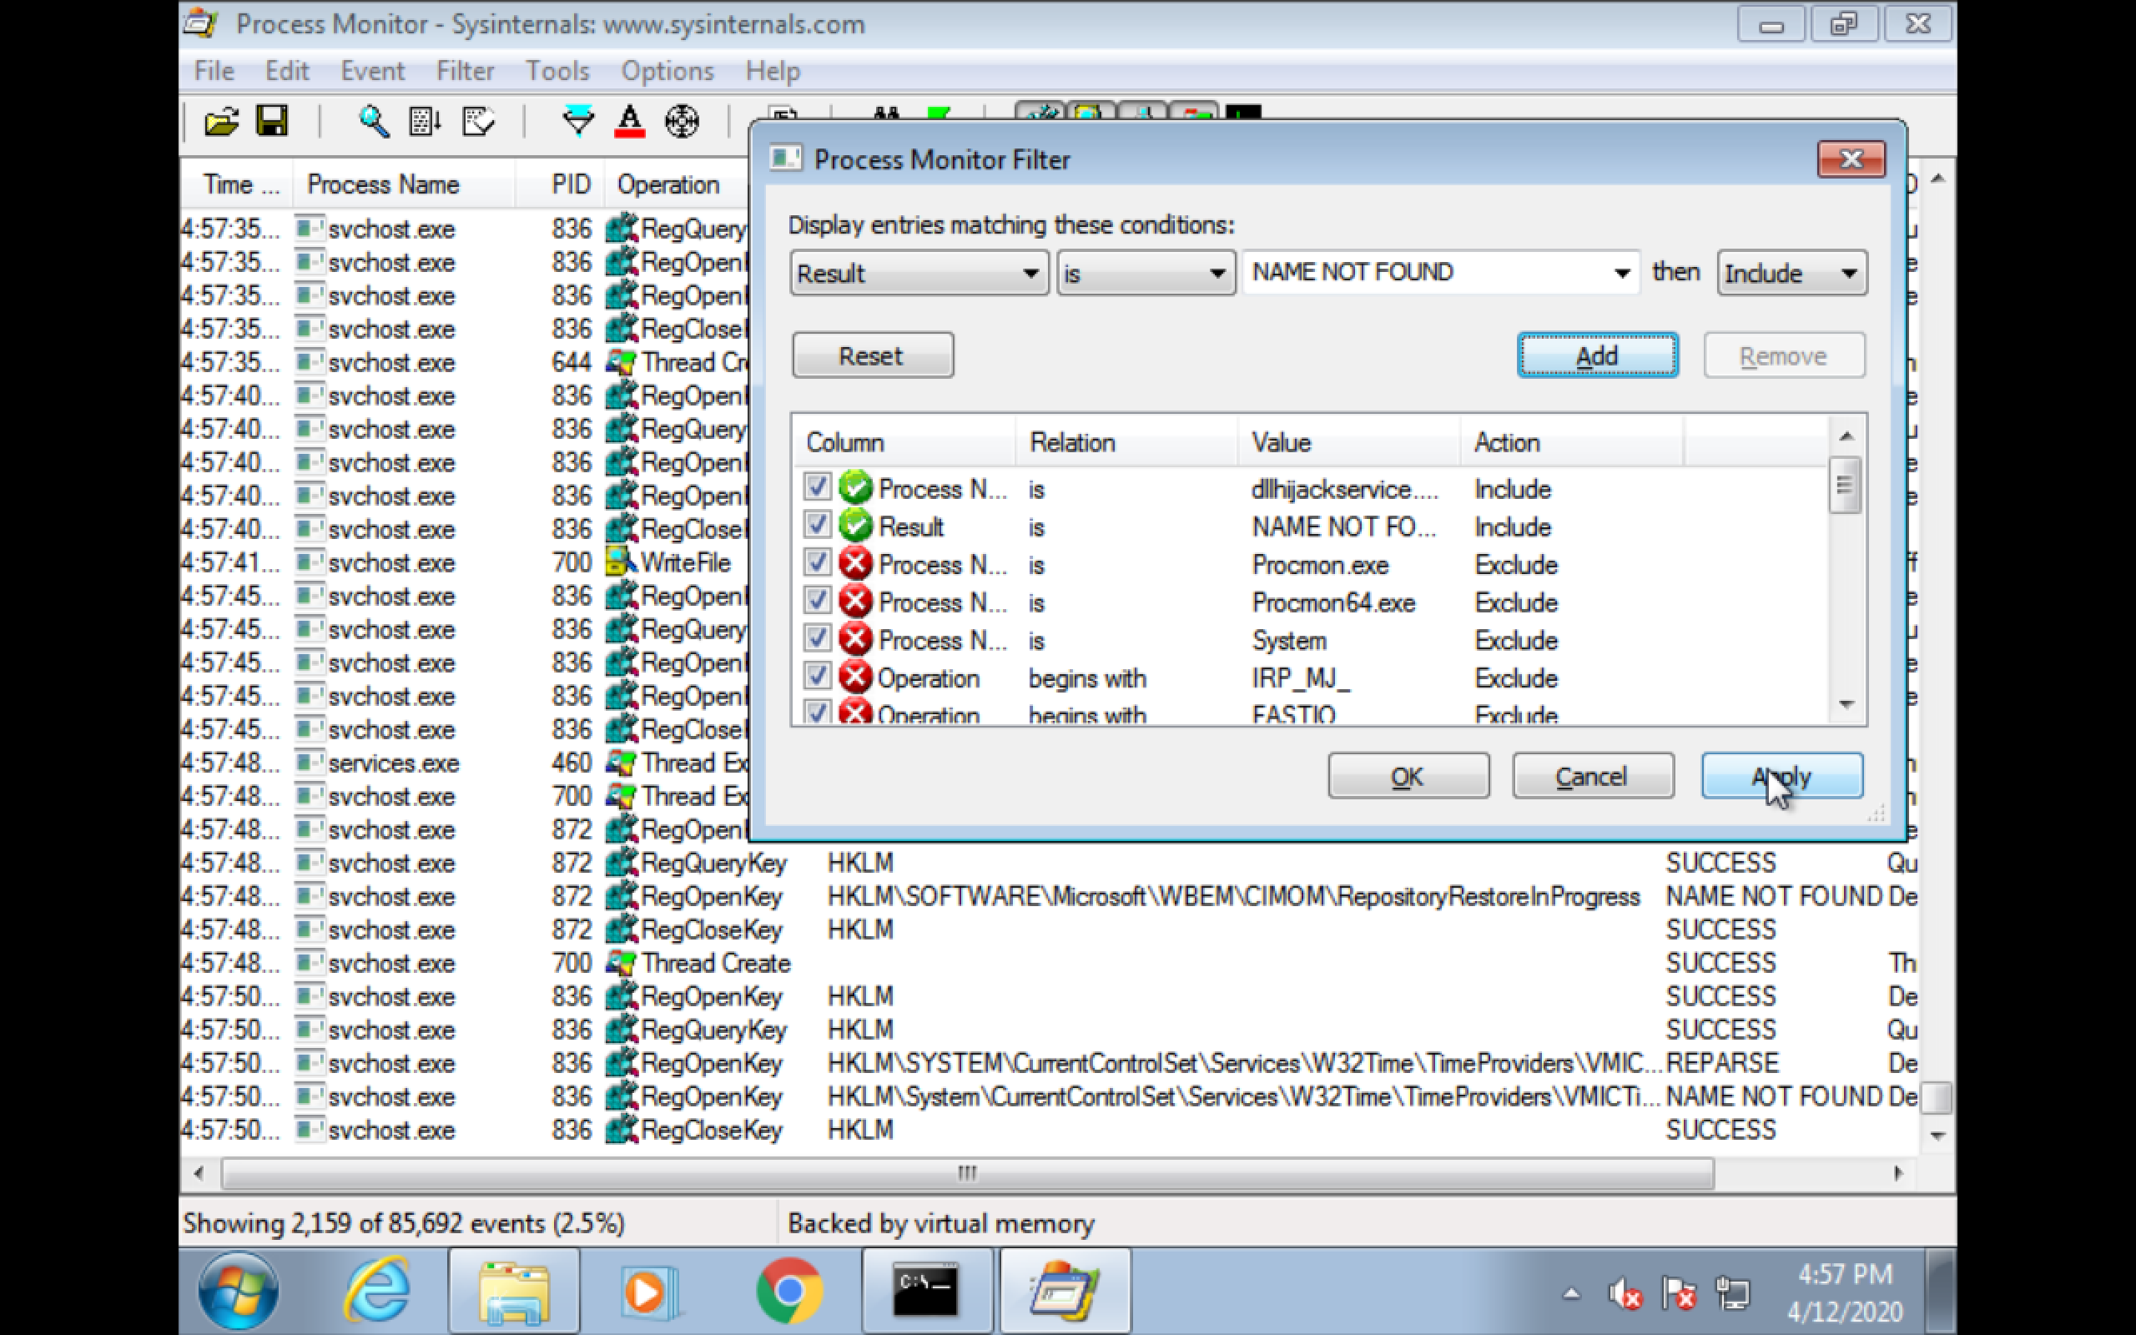Close the Process Monitor Filter dialog

[x=1851, y=159]
